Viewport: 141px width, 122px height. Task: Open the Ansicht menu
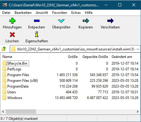(42, 13)
